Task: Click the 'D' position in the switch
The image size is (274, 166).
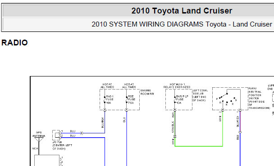Action: click(233, 104)
